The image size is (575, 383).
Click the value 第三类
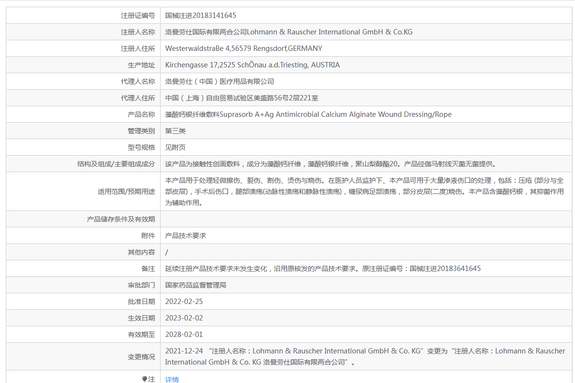click(x=175, y=131)
